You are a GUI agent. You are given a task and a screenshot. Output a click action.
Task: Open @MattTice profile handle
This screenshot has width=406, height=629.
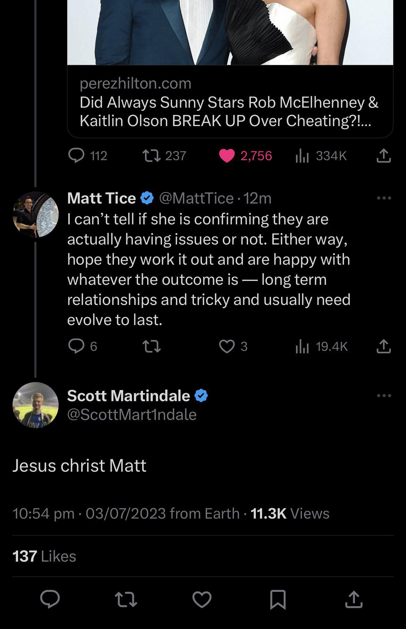[196, 198]
